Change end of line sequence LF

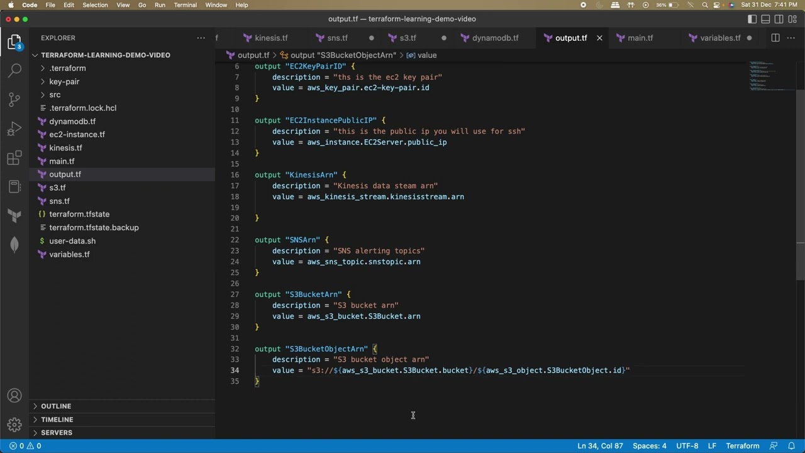coord(712,445)
